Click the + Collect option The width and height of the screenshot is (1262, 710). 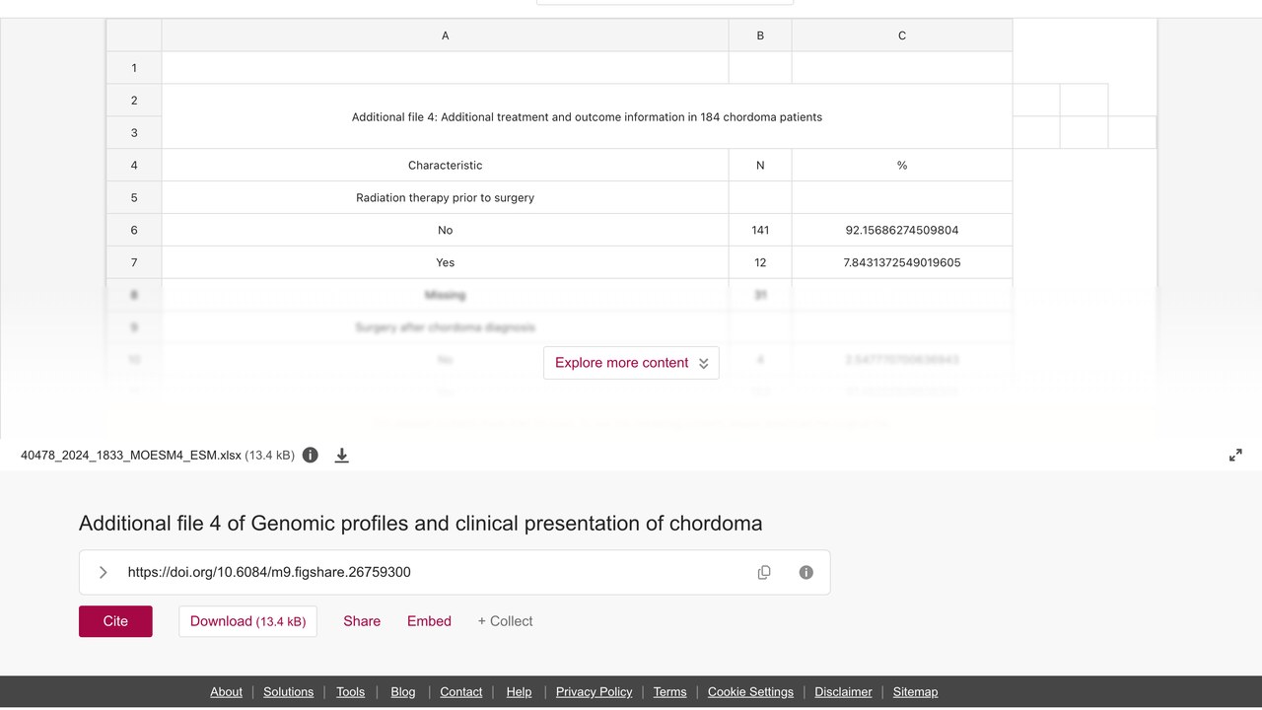click(x=505, y=621)
